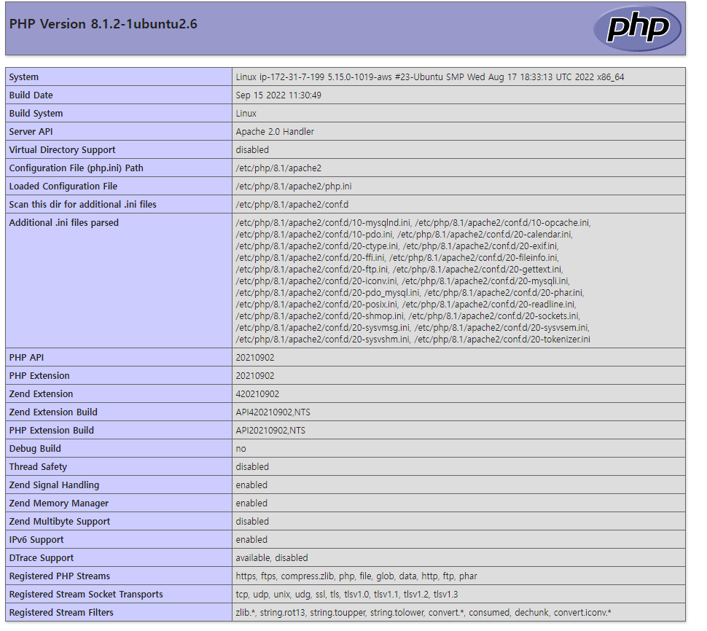Image resolution: width=707 pixels, height=631 pixels.
Task: Click the PHP Extension Build label
Action: tap(52, 431)
